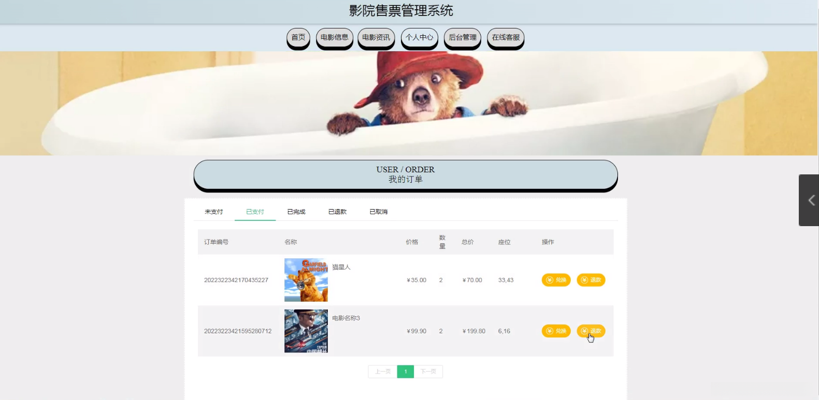Click the 订单编号 column header
Screen dimensions: 819x400
click(x=216, y=242)
